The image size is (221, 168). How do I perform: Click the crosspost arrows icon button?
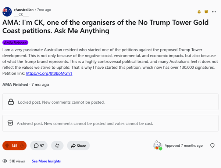coord(57,146)
